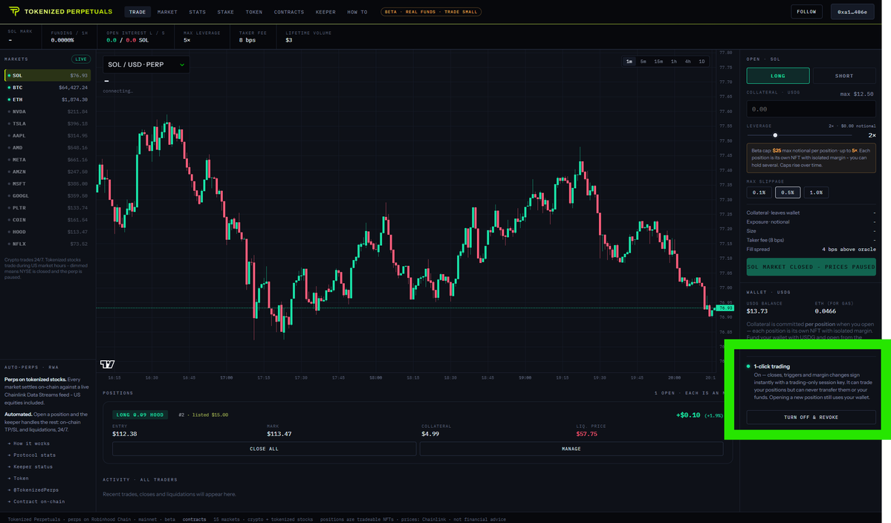This screenshot has height=523, width=891.
Task: Click the Beta Real Funds badge
Action: click(x=431, y=12)
